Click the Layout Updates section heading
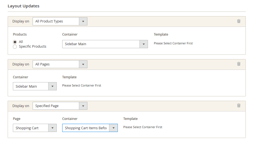This screenshot has height=141, width=254. [x=24, y=6]
